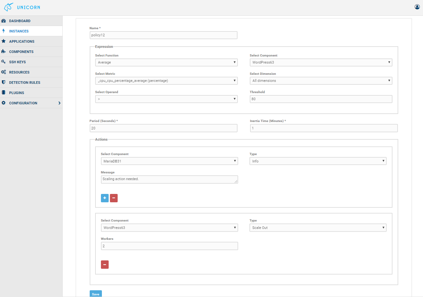This screenshot has width=423, height=297.
Task: Click the Components puzzle icon
Action: [x=4, y=51]
